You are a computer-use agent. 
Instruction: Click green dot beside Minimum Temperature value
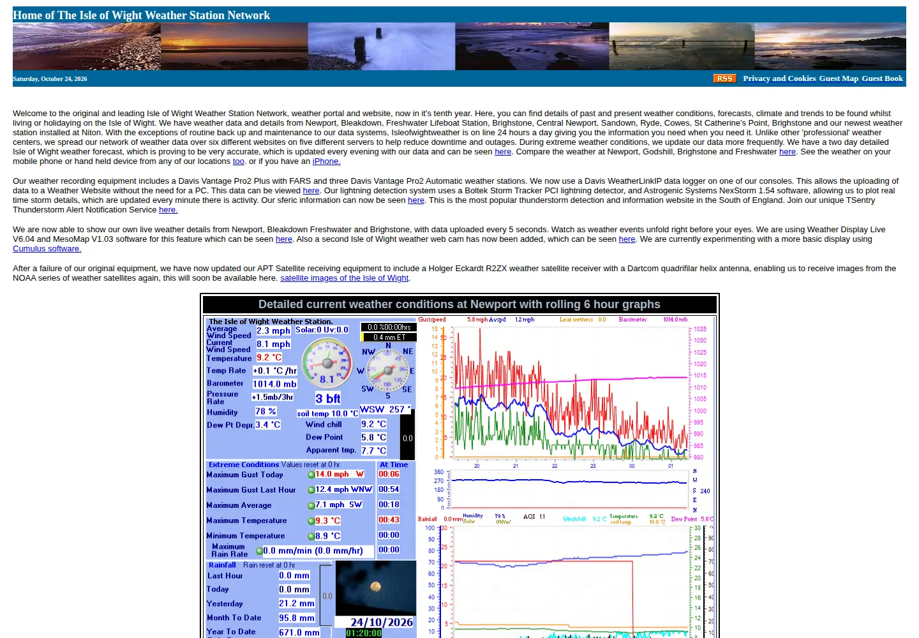pyautogui.click(x=311, y=537)
